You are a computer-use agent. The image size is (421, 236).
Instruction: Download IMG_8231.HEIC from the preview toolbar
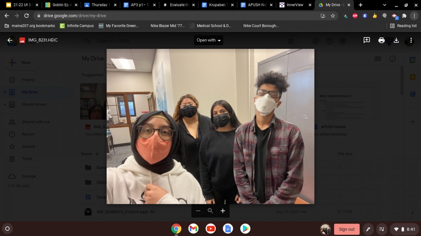tap(396, 40)
